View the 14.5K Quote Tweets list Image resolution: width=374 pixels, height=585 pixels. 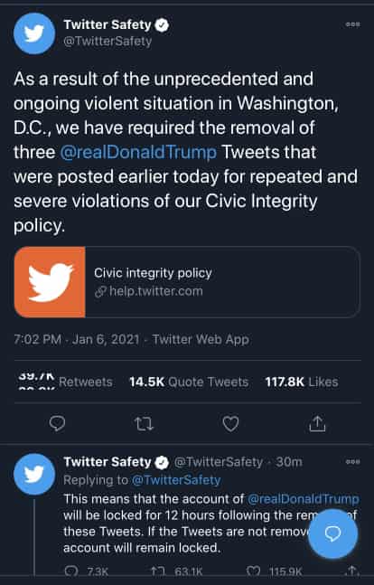[189, 382]
